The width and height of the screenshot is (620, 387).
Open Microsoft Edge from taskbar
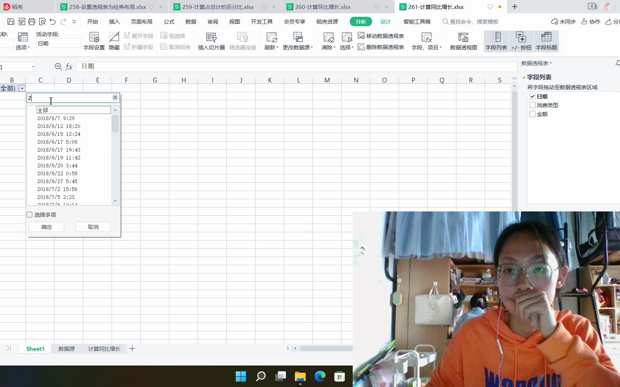coord(320,376)
